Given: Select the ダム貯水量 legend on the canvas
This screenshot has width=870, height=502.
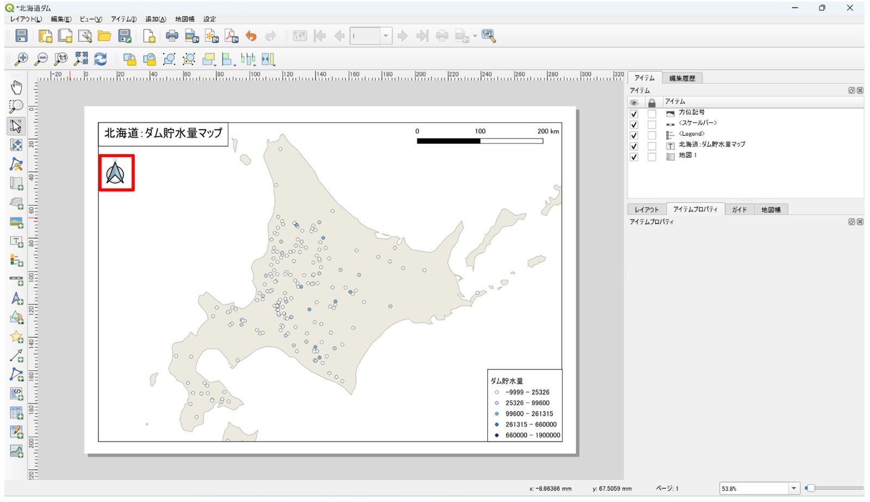Looking at the screenshot, I should [525, 405].
